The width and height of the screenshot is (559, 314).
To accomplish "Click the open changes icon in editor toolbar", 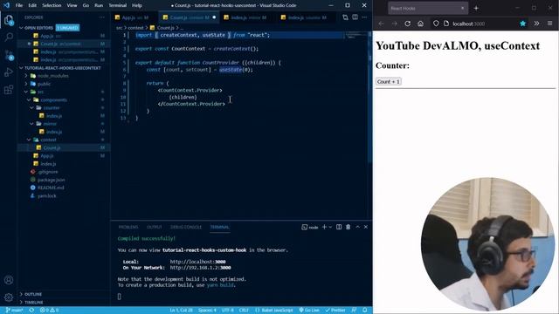I will click(345, 17).
